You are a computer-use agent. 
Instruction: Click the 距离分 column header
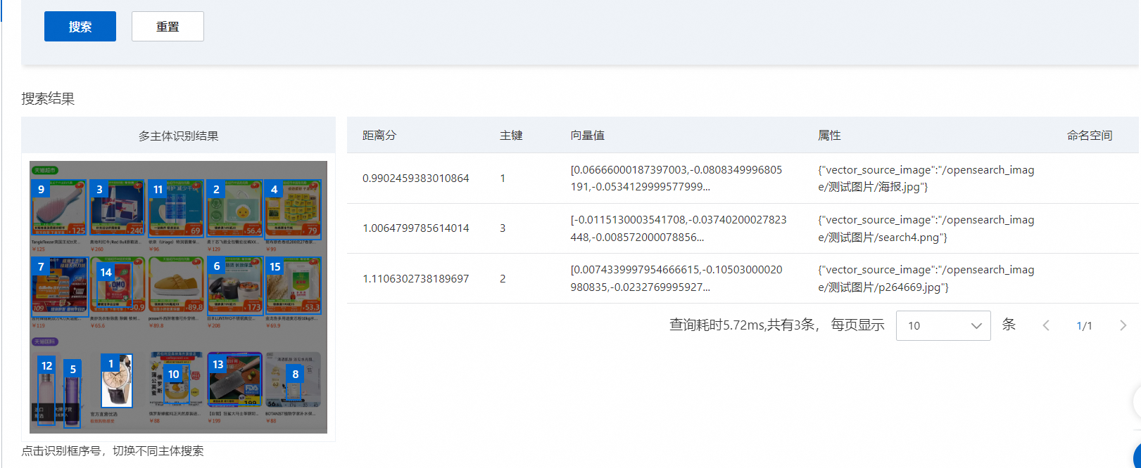click(379, 135)
